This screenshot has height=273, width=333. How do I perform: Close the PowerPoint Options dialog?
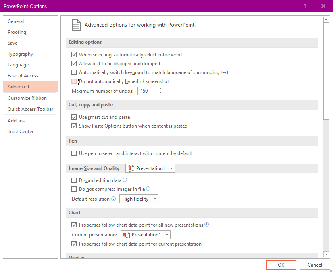tap(323, 6)
